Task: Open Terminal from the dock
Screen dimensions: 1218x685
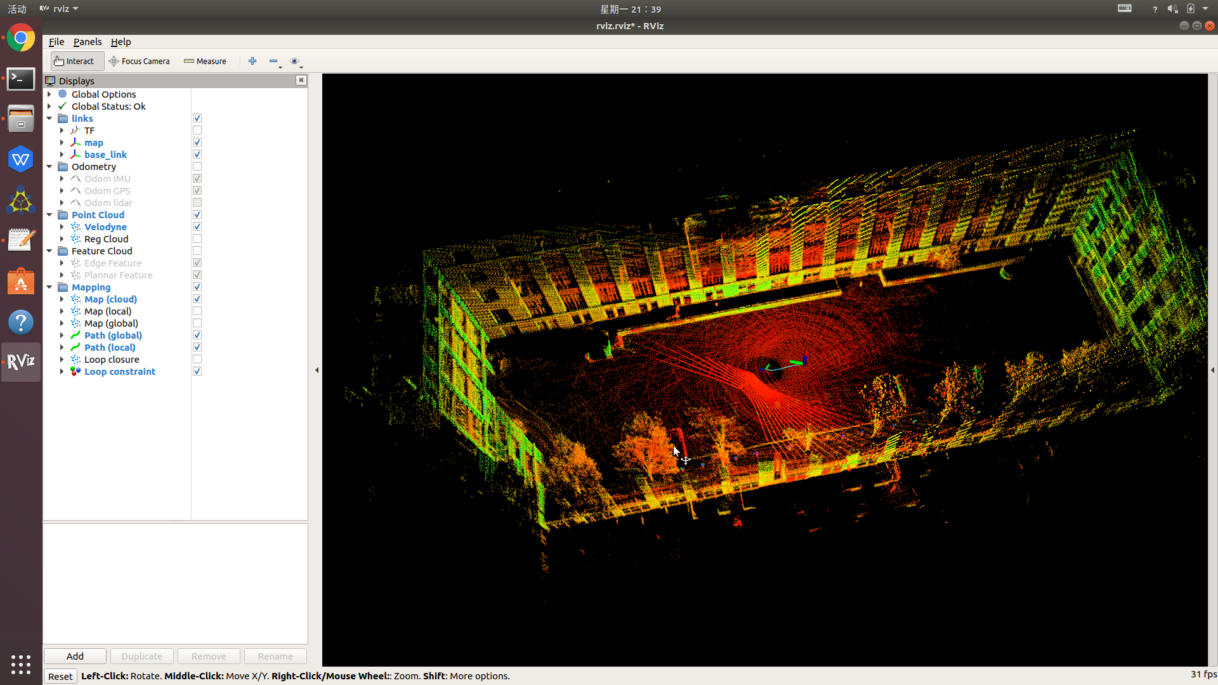Action: (21, 79)
